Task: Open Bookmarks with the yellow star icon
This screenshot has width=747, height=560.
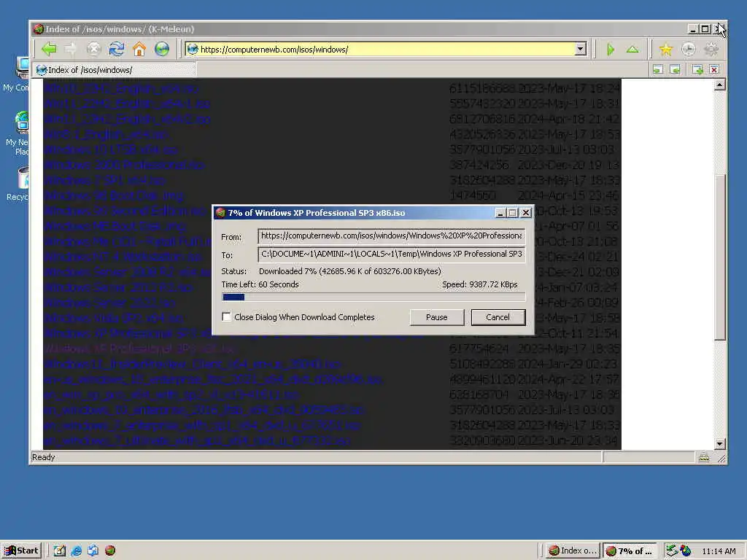Action: 665,49
